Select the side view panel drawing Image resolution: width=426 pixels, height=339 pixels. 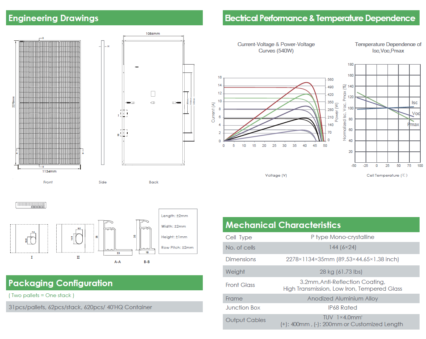point(103,103)
